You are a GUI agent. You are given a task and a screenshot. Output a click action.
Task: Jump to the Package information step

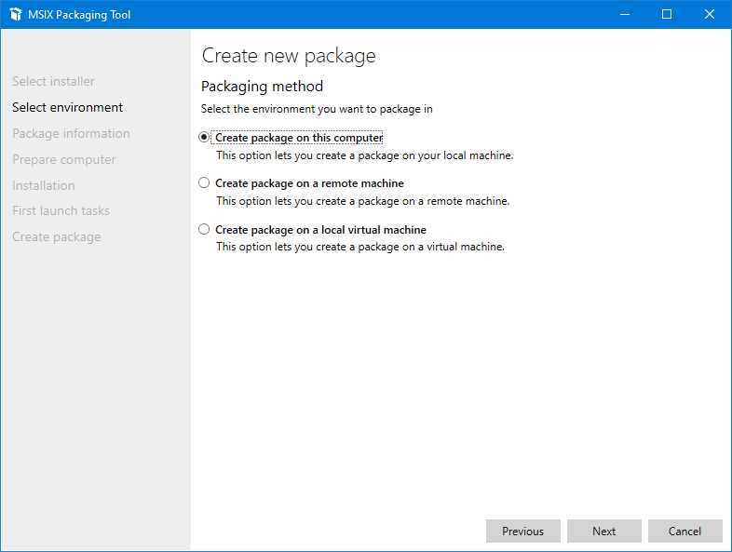[71, 133]
